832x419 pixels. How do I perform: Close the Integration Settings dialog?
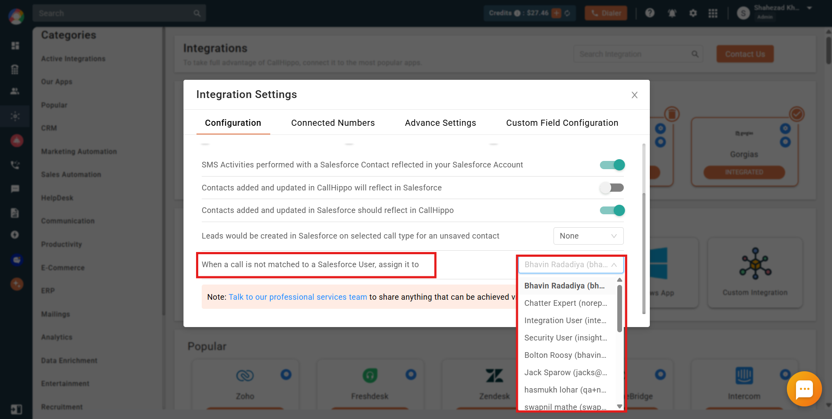(634, 95)
